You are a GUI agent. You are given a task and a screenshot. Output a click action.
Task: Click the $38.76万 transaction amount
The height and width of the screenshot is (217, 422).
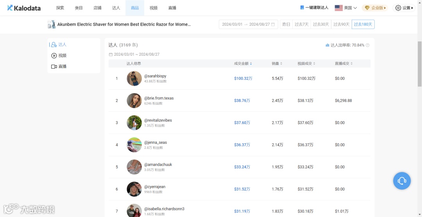pos(242,101)
